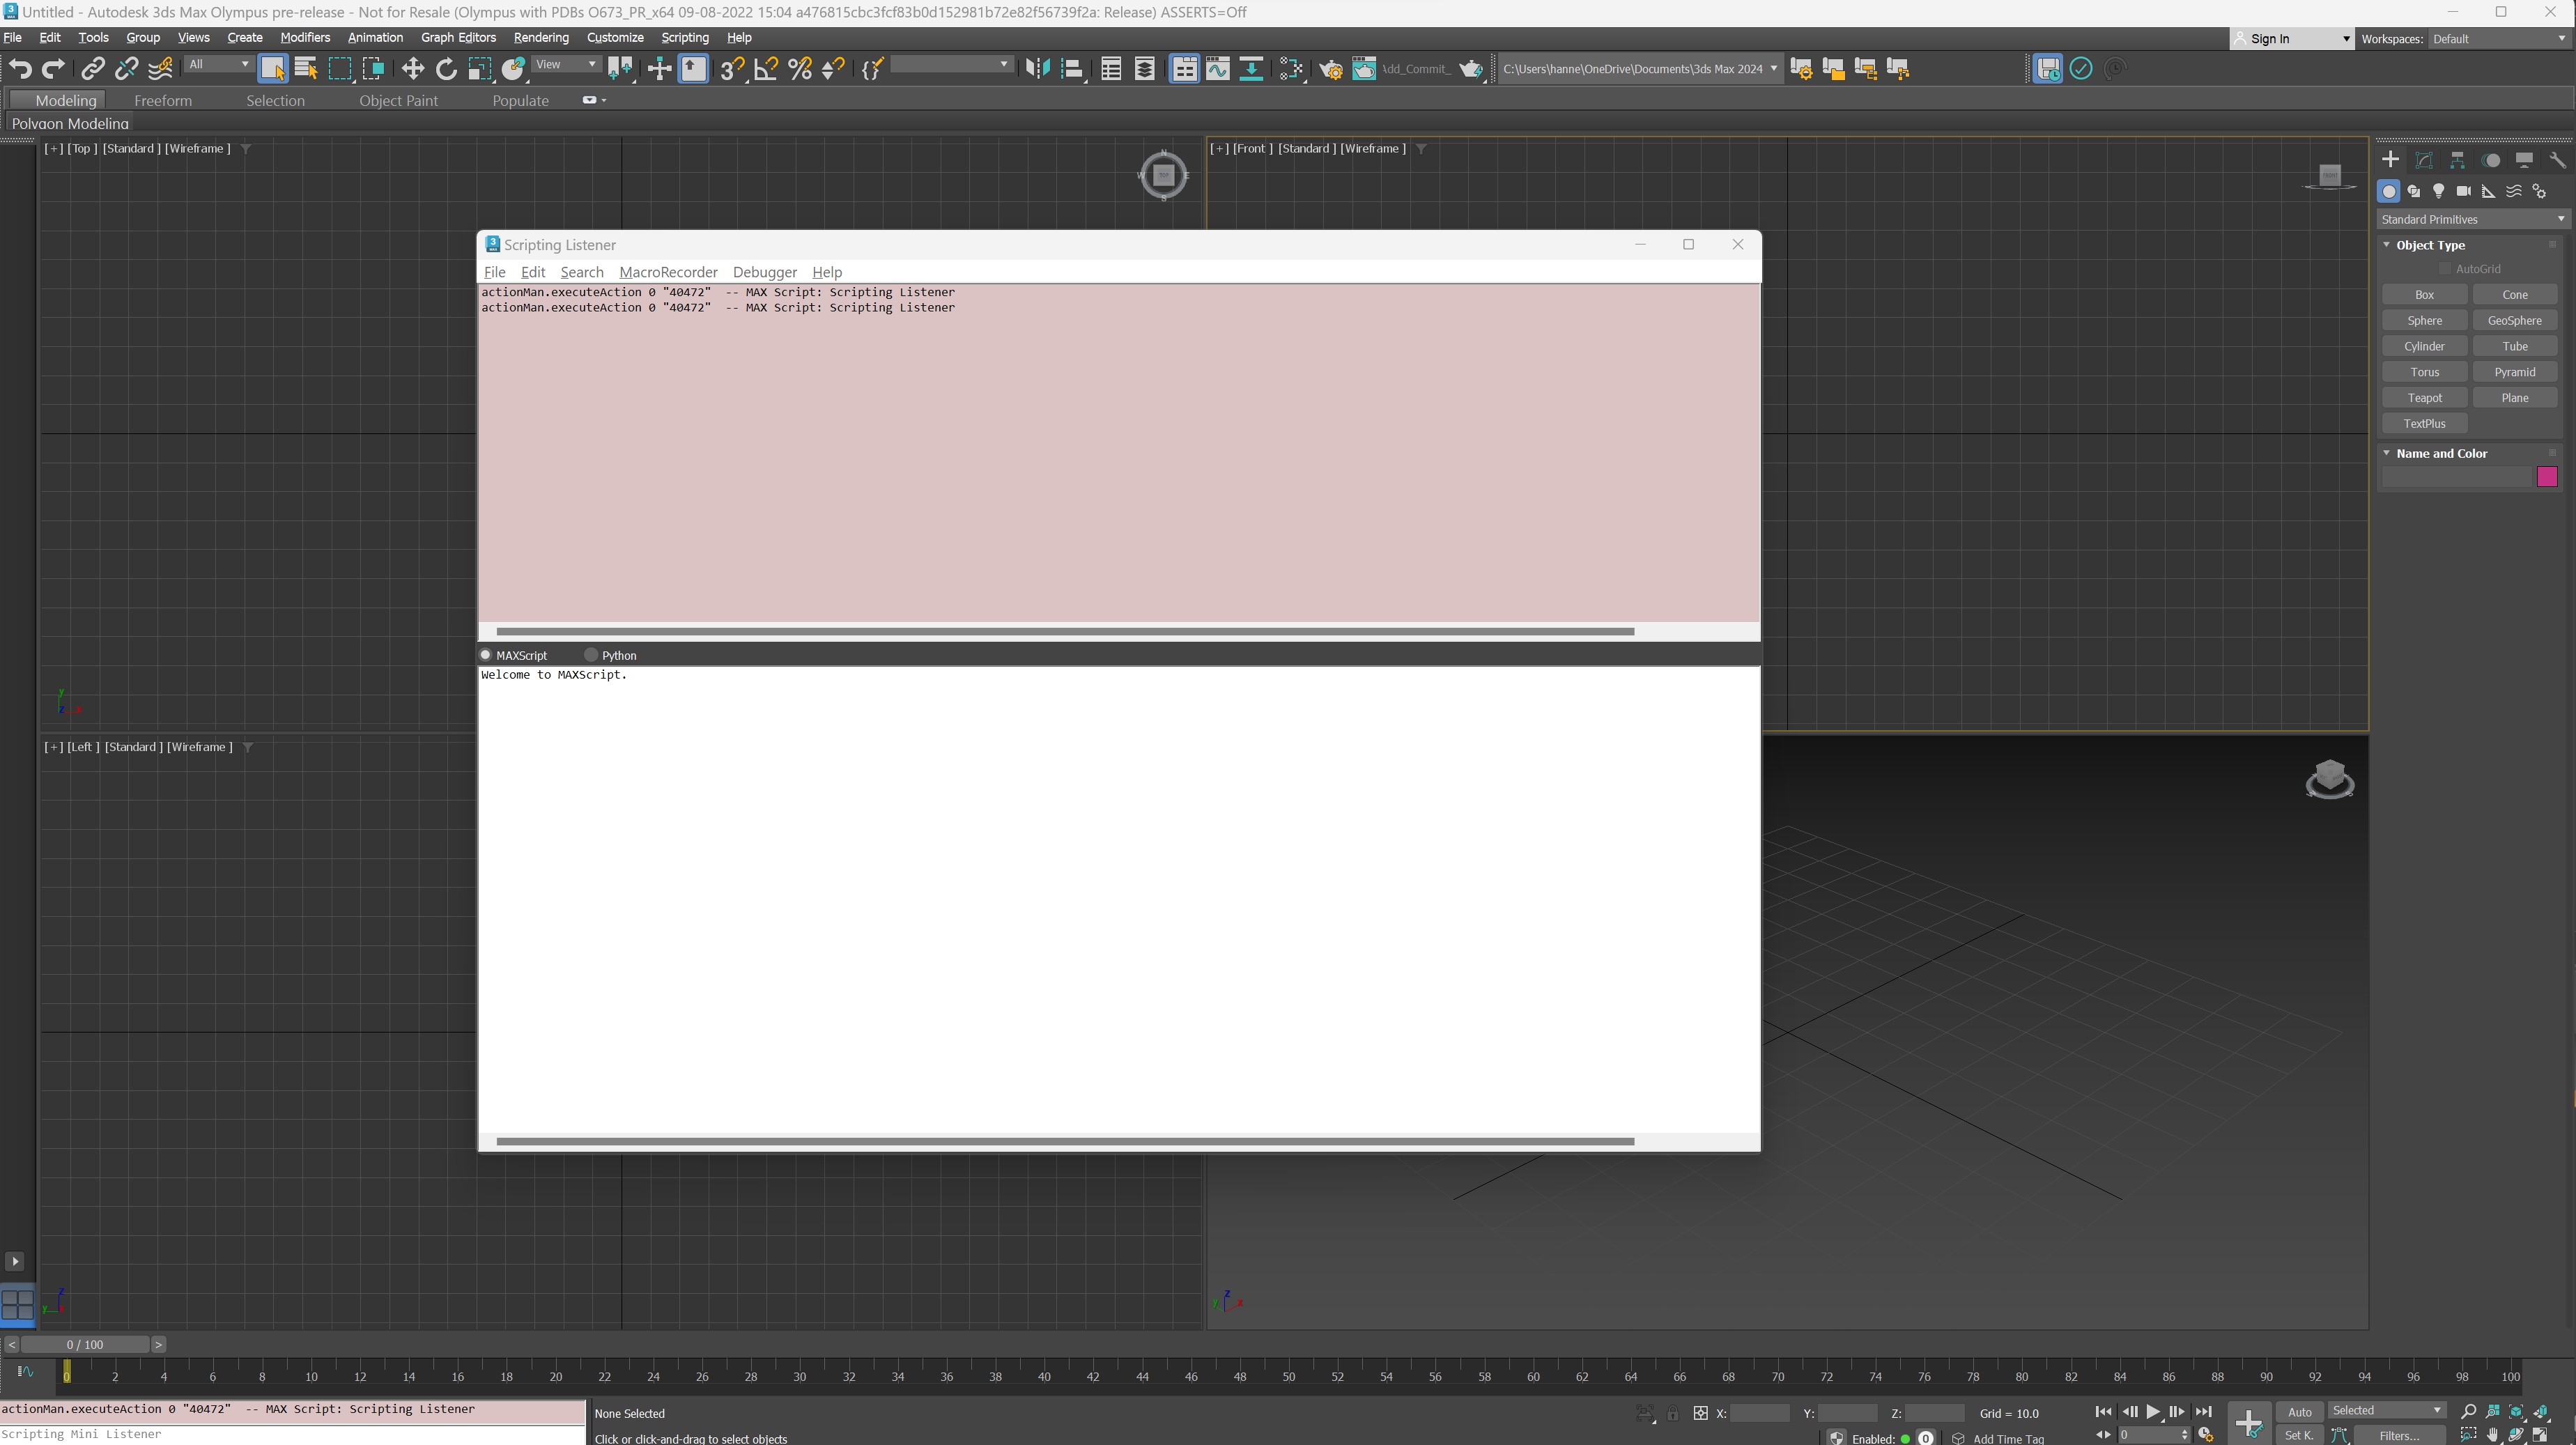The image size is (2576, 1445).
Task: Click the Undo arrow icon
Action: point(20,68)
